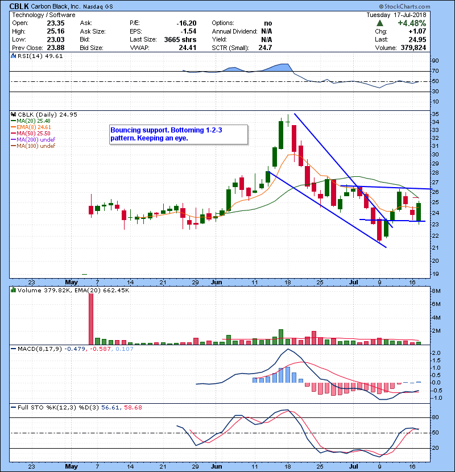Click the P/E value -16.20

pos(187,23)
